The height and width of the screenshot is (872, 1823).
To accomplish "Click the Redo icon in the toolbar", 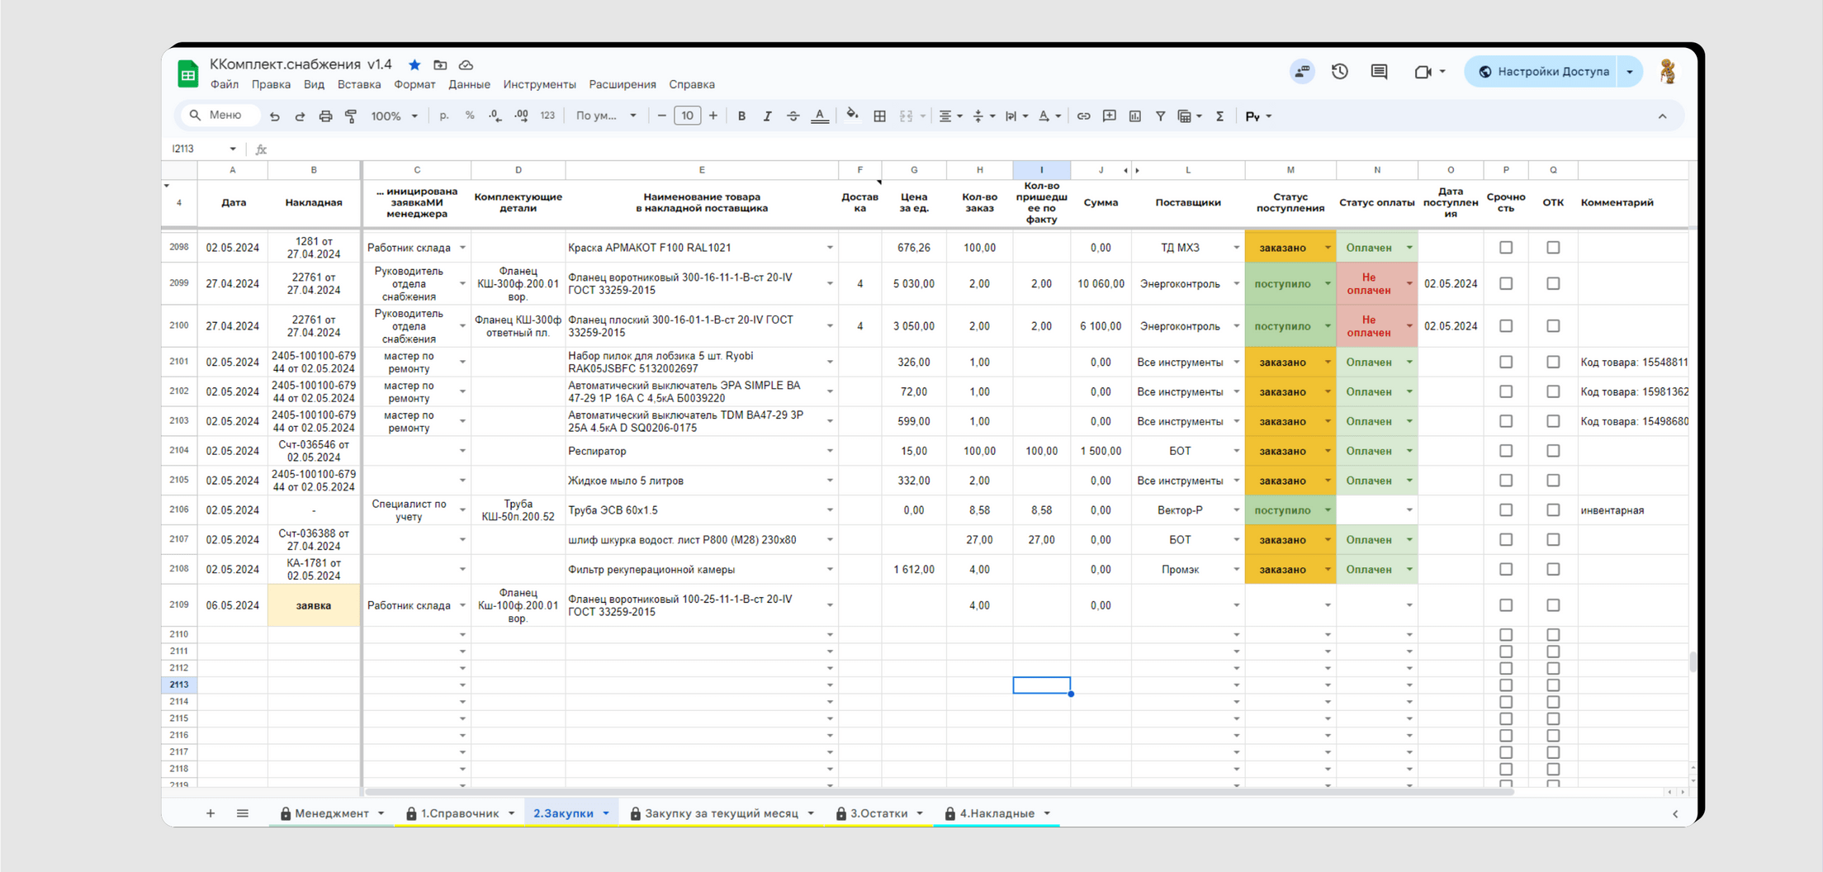I will pyautogui.click(x=300, y=116).
